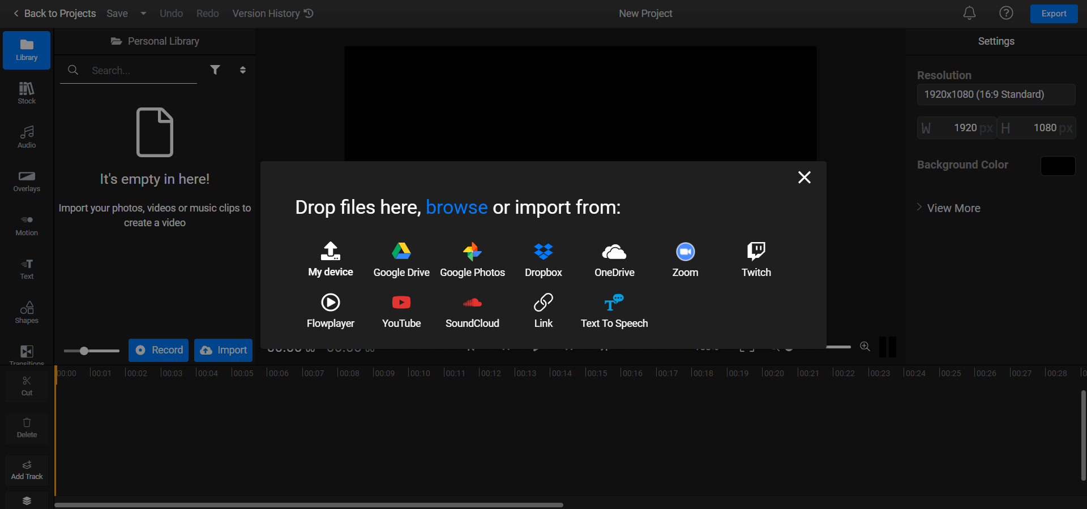Save the project
Image resolution: width=1087 pixels, height=509 pixels.
pos(117,14)
